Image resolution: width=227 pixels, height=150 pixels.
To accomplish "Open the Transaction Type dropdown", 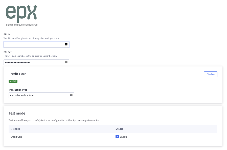I will coord(41,95).
